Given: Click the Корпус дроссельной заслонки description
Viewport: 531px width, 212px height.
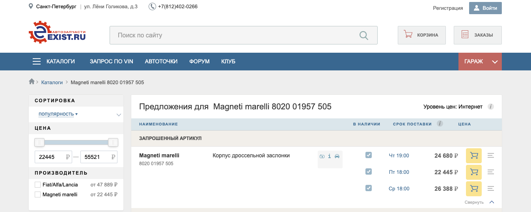Looking at the screenshot, I should point(251,156).
